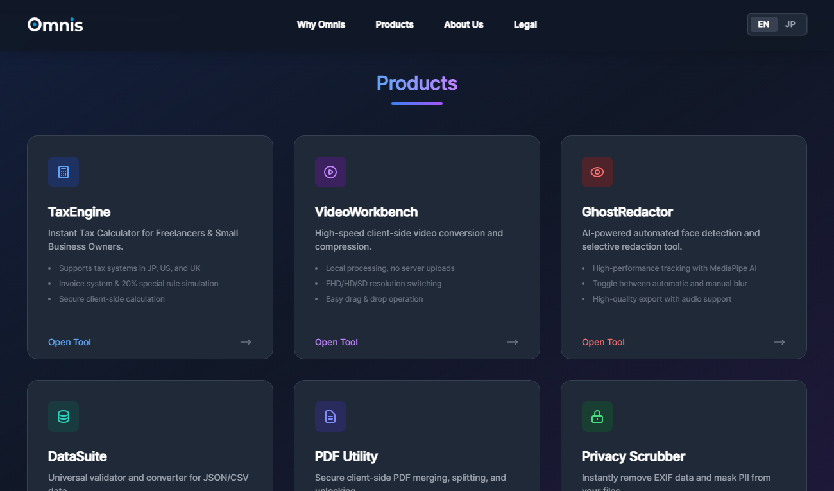Open the VideoWorkbench tool
Screen dimensions: 834x491
coord(336,342)
